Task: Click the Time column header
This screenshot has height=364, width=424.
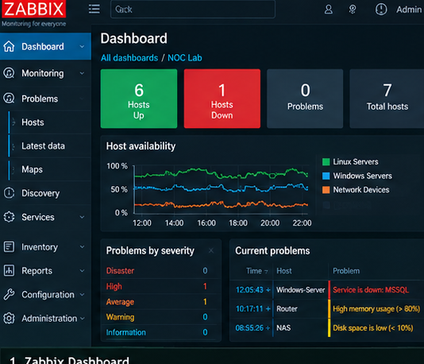Action: (254, 271)
